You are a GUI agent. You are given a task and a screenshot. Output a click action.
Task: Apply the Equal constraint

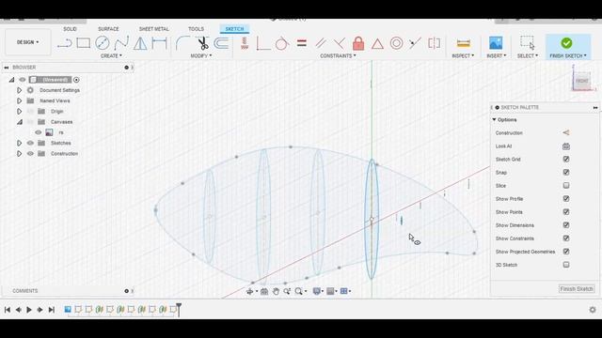coord(302,43)
